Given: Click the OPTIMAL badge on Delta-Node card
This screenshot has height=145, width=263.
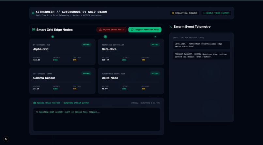Looking at the screenshot, I should tap(155, 73).
